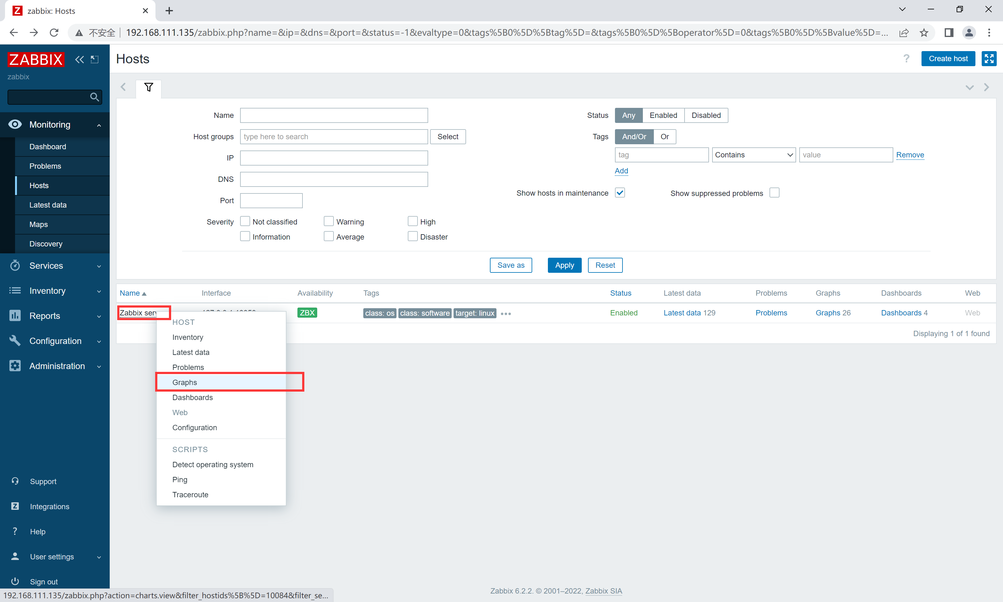
Task: Click the page help question mark icon
Action: [x=906, y=58]
